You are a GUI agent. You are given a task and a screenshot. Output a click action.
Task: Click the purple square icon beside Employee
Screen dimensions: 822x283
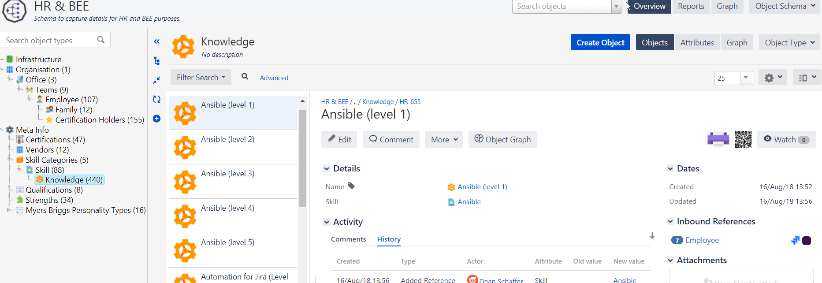pyautogui.click(x=807, y=240)
